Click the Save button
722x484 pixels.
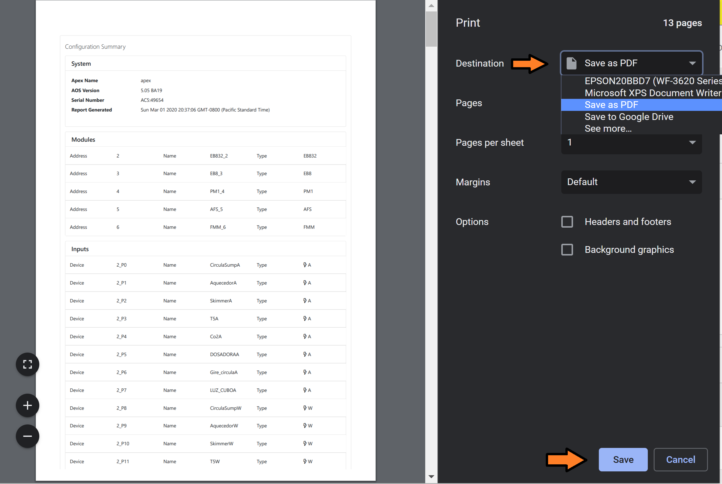click(623, 459)
